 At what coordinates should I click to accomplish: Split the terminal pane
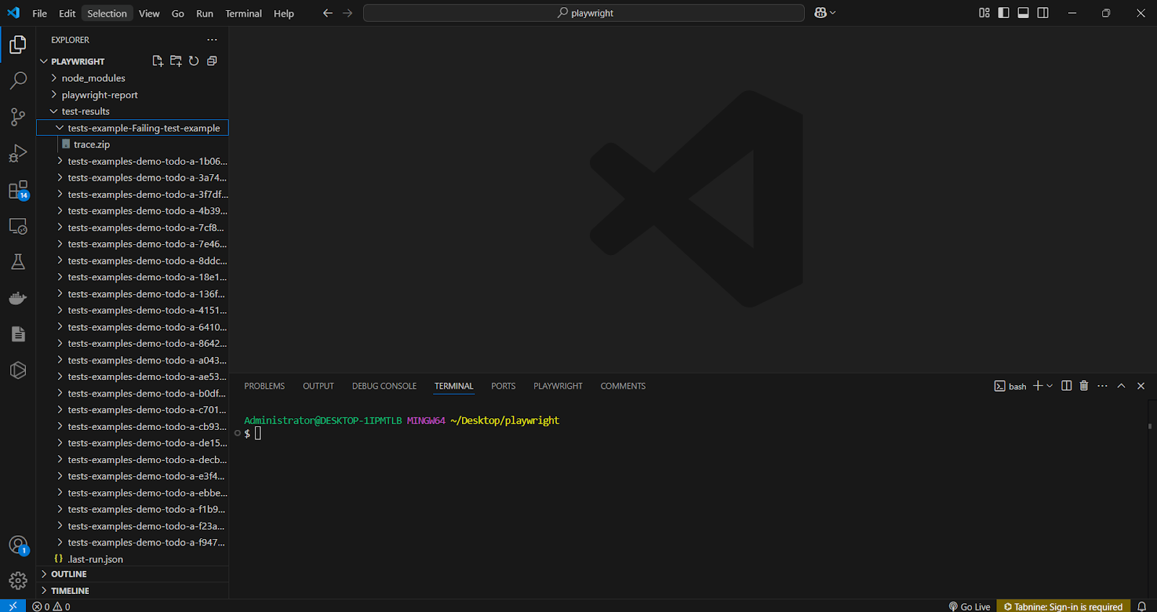pos(1066,386)
